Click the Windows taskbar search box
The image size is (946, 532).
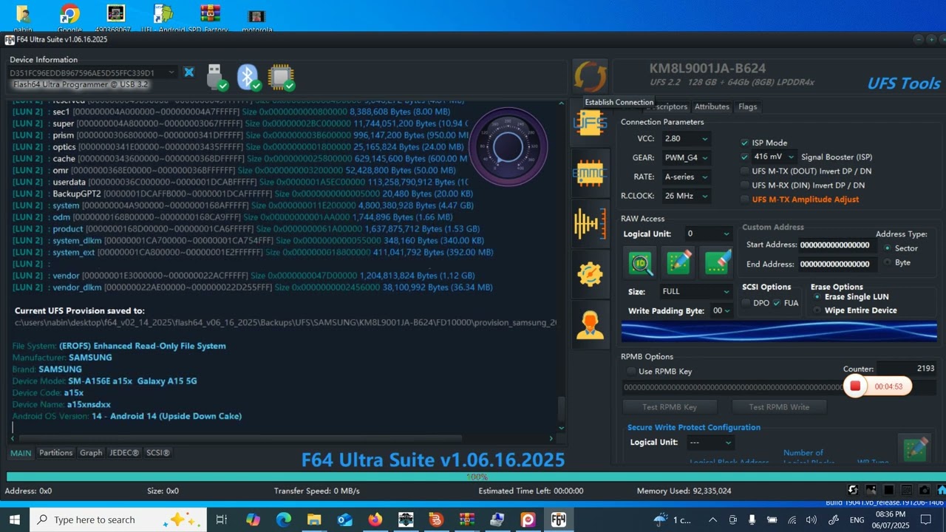pyautogui.click(x=118, y=519)
